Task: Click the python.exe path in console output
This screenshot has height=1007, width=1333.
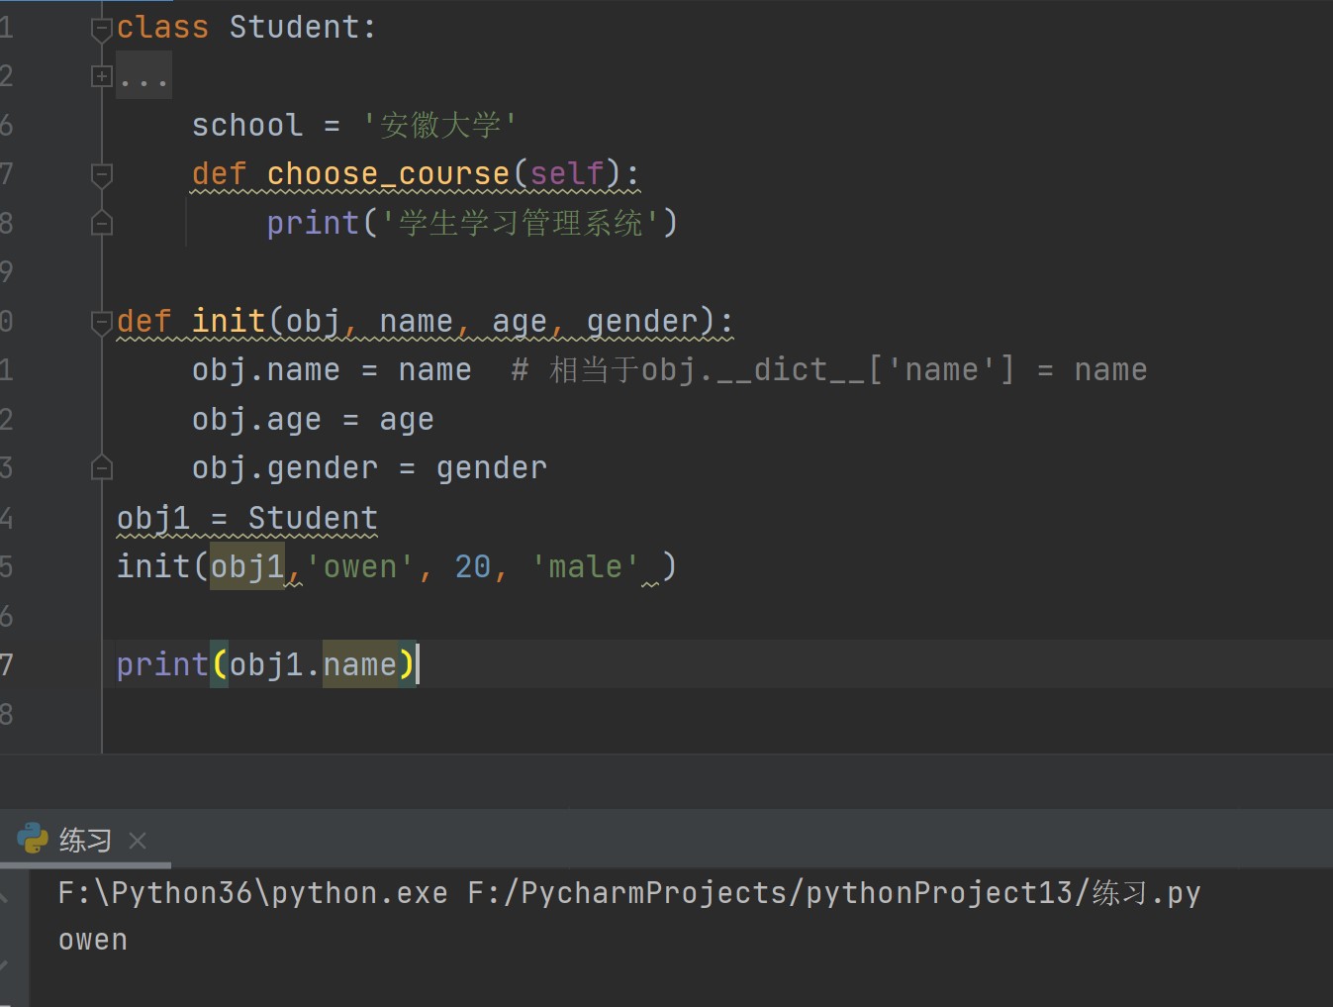Action: pyautogui.click(x=252, y=893)
